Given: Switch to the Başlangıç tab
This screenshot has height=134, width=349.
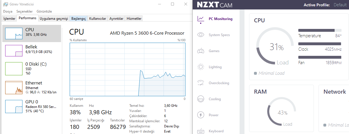Looking at the screenshot, I should (x=79, y=19).
